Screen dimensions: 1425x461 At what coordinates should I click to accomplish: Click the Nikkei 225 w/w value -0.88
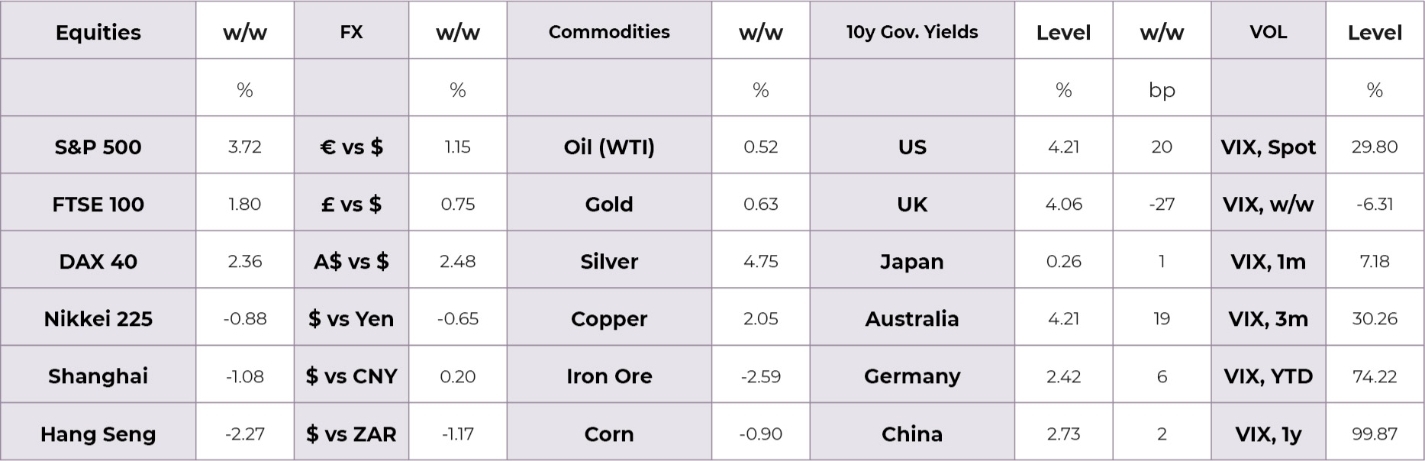(x=245, y=318)
